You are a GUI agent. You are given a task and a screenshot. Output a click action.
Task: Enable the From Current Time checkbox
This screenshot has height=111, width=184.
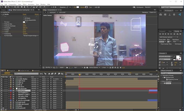click(160, 44)
